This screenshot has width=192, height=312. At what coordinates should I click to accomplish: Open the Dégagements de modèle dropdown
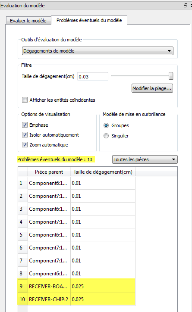pyautogui.click(x=98, y=51)
